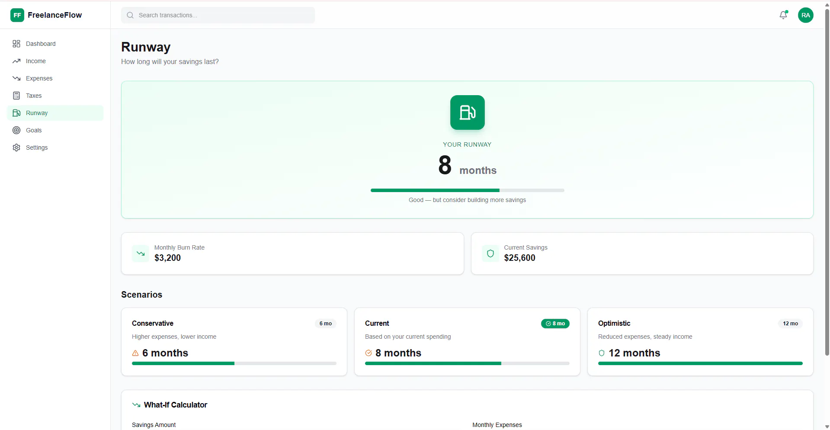830x430 pixels.
Task: Click the FreelanceFlow brand name
Action: coord(54,15)
